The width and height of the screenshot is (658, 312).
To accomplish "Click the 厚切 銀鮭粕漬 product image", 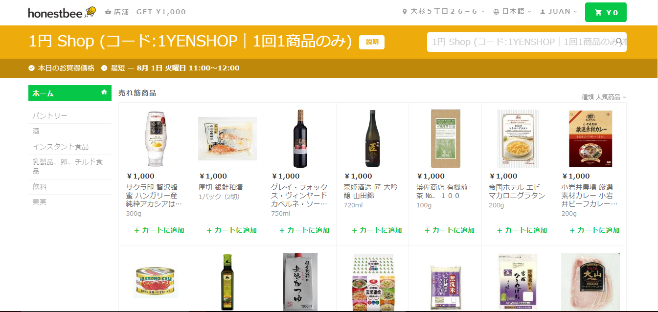I will click(227, 138).
